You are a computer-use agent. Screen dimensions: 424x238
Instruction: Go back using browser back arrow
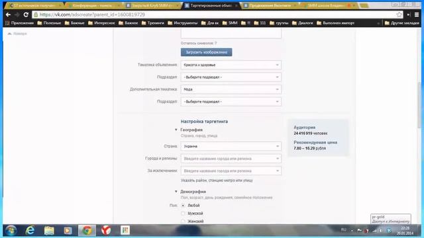pyautogui.click(x=8, y=15)
